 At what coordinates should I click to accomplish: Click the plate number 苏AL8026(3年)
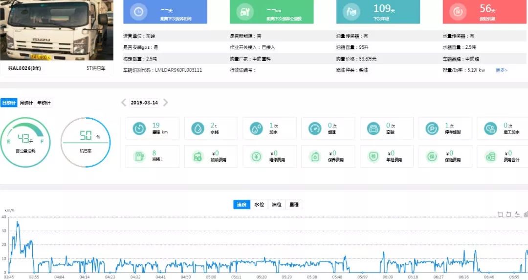coord(24,68)
